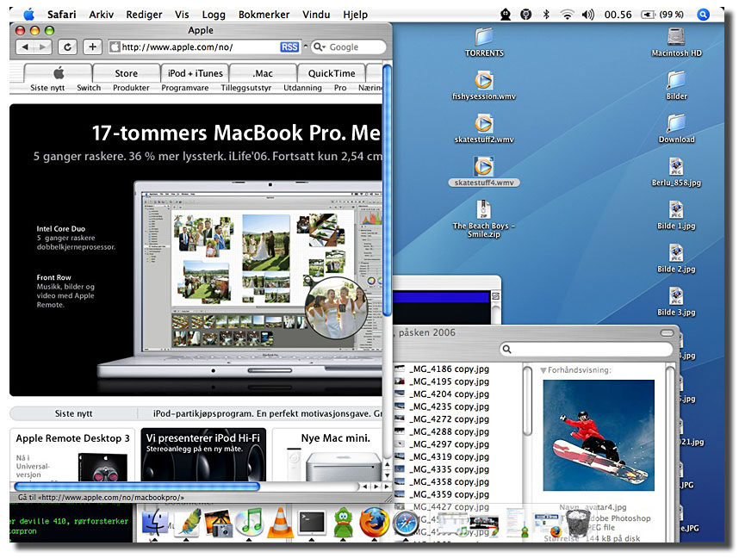Select the Macintosh HD drive icon

pos(676,42)
